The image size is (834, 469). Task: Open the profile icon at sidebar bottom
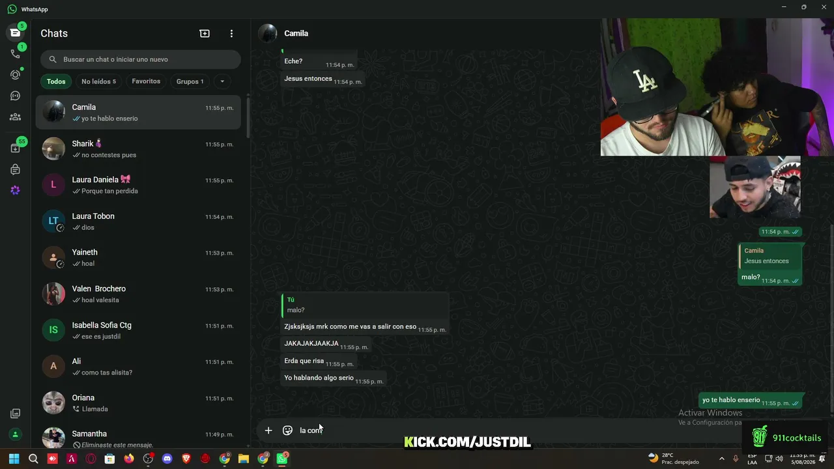[x=15, y=434]
